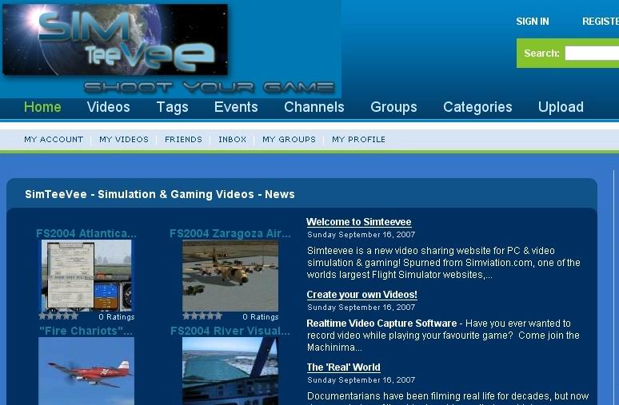Open the INBOX link
The width and height of the screenshot is (619, 405).
(233, 140)
